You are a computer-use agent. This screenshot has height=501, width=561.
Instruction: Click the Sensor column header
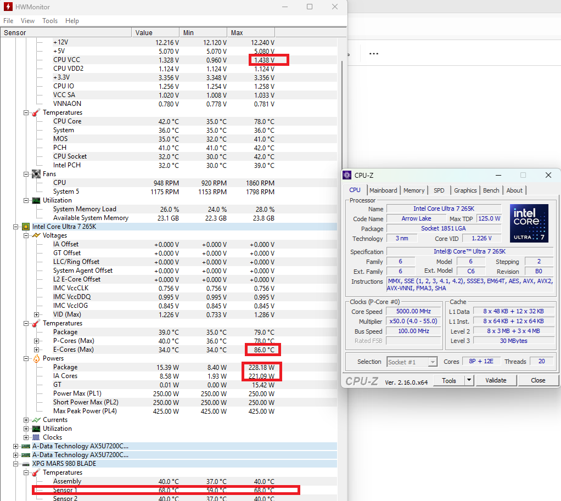click(x=66, y=32)
